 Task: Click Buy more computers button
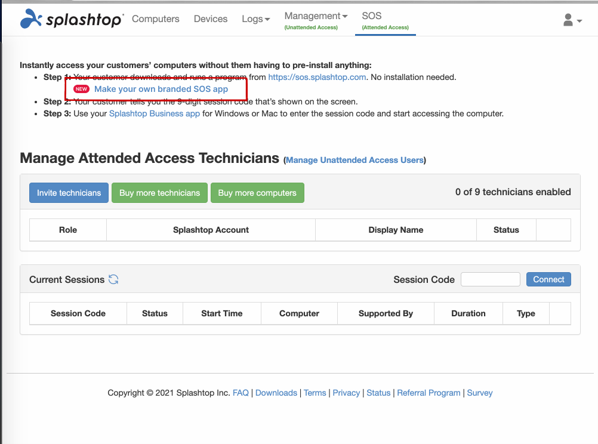pyautogui.click(x=257, y=193)
